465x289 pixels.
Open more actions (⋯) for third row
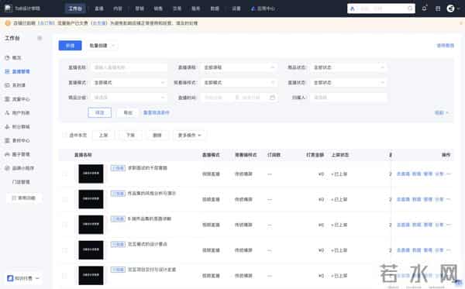pyautogui.click(x=449, y=225)
